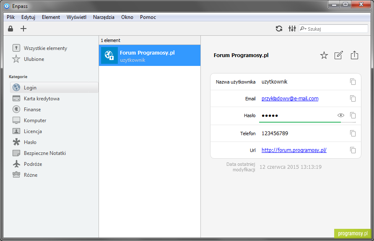Copy the Hasło password value
The height and width of the screenshot is (241, 374).
coord(353,115)
